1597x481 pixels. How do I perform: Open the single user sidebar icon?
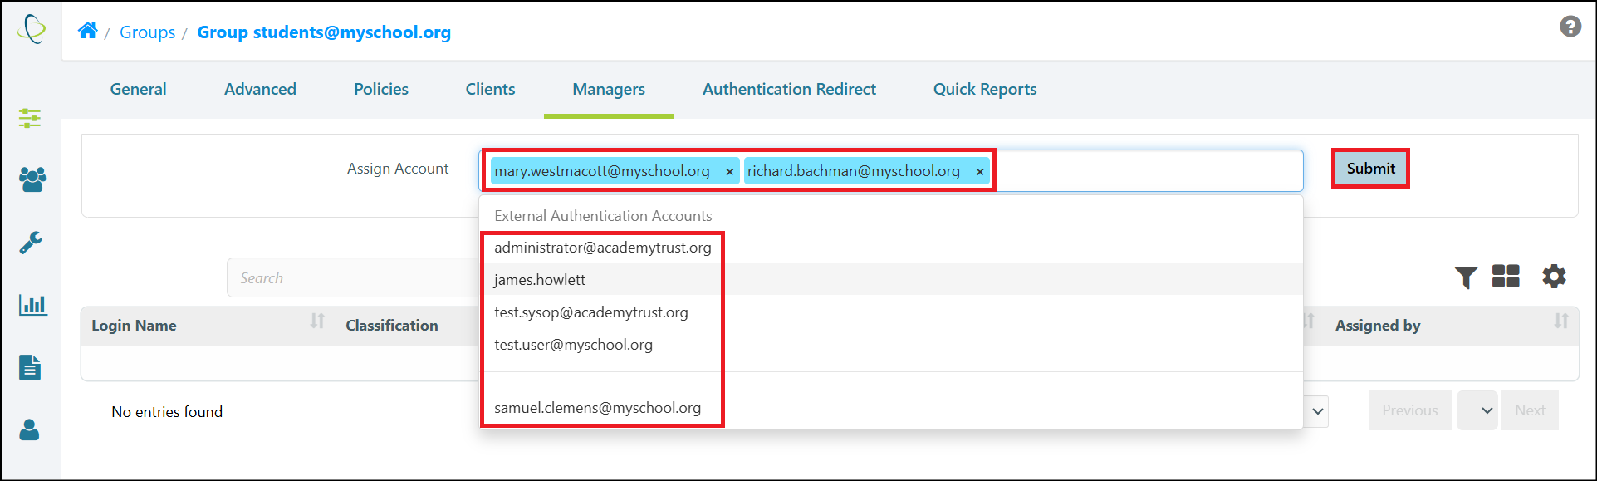pos(30,429)
